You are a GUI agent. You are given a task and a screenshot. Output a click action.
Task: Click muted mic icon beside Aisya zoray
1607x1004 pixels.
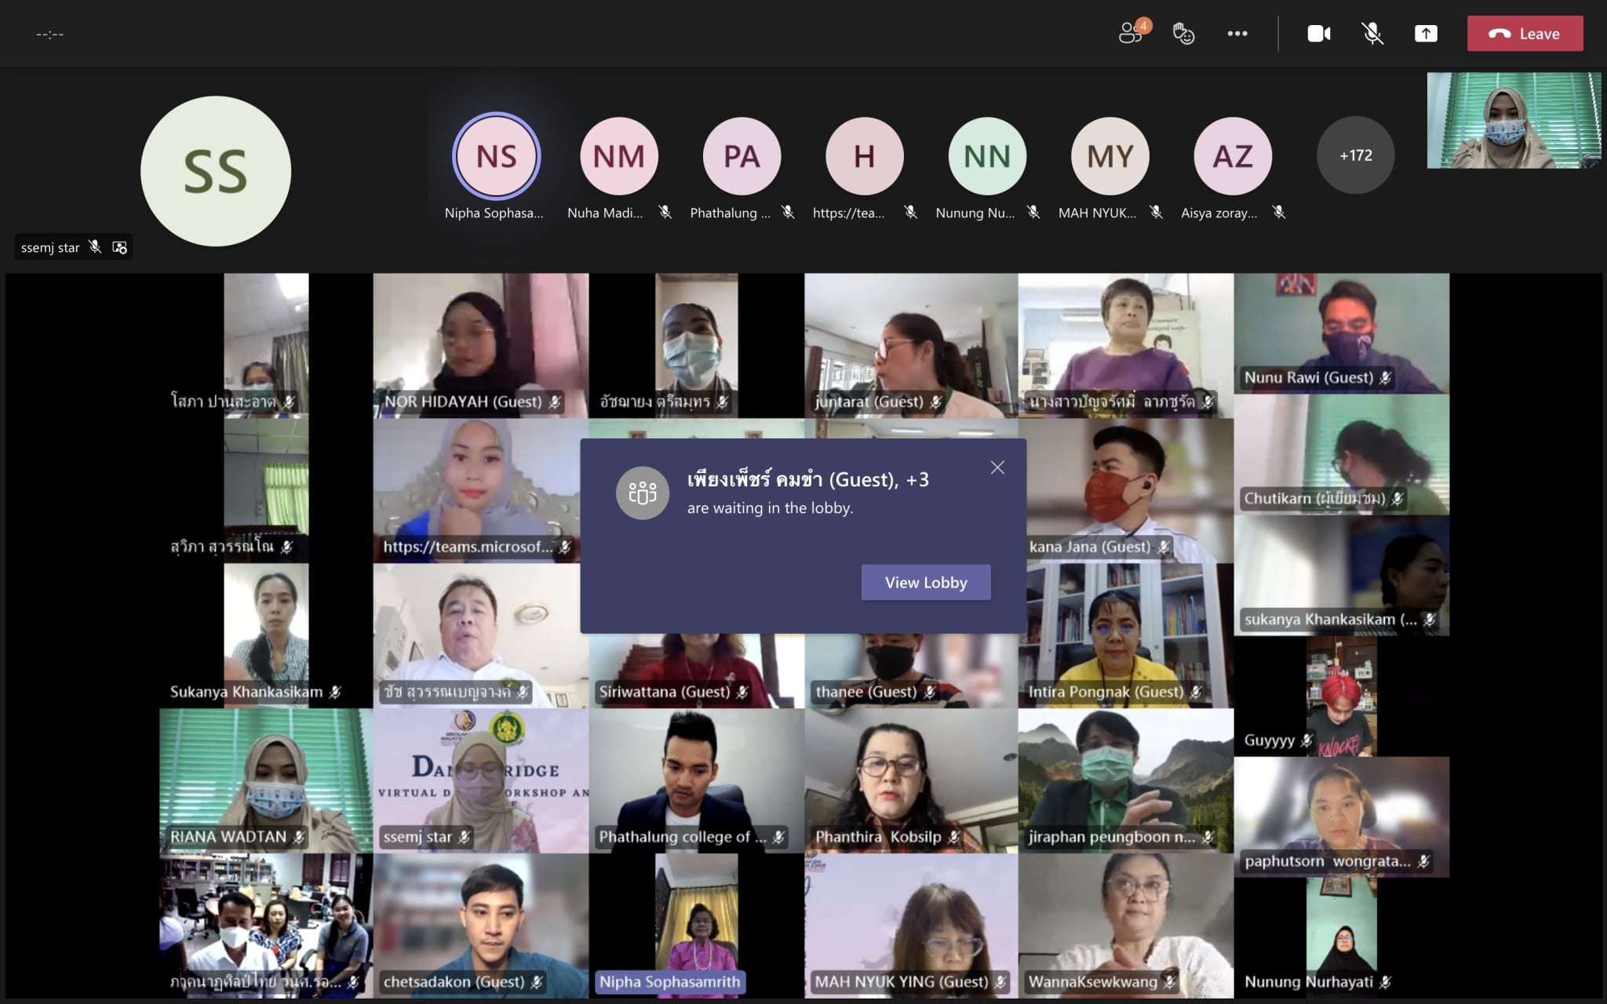[1279, 213]
